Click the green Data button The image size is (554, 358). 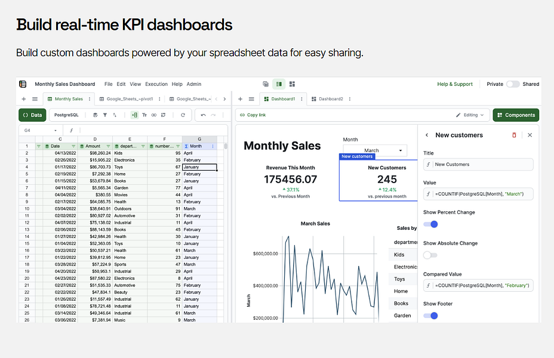pos(32,115)
